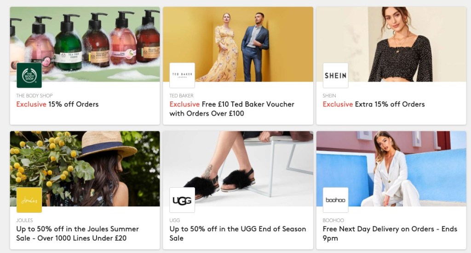471x253 pixels.
Task: Open the Joules straw hat photo
Action: pos(85,169)
